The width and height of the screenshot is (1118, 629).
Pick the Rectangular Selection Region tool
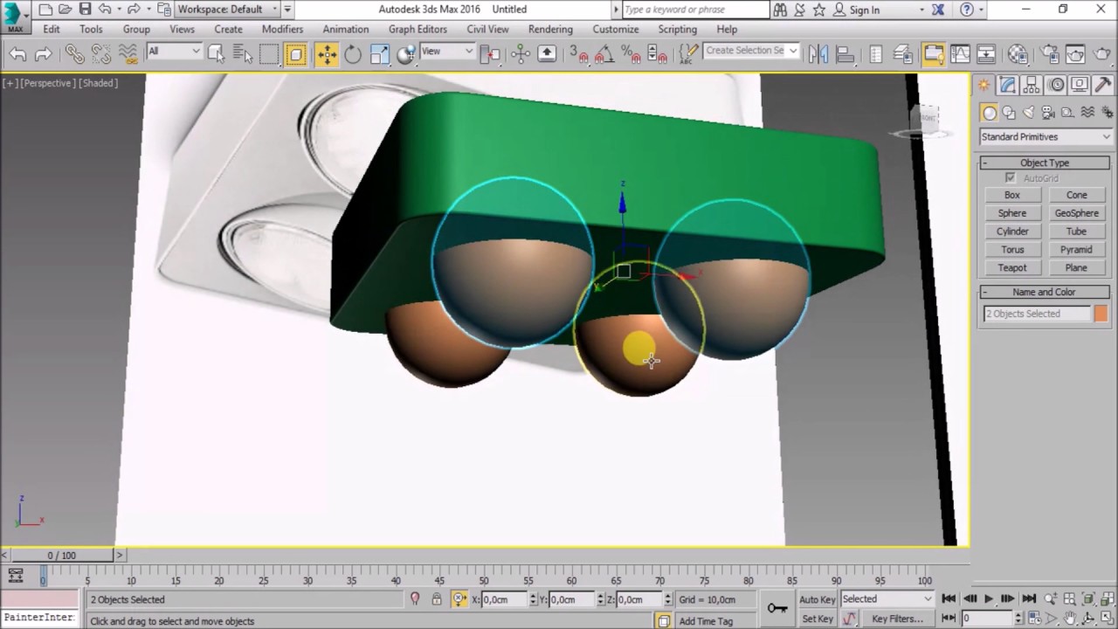click(x=269, y=54)
